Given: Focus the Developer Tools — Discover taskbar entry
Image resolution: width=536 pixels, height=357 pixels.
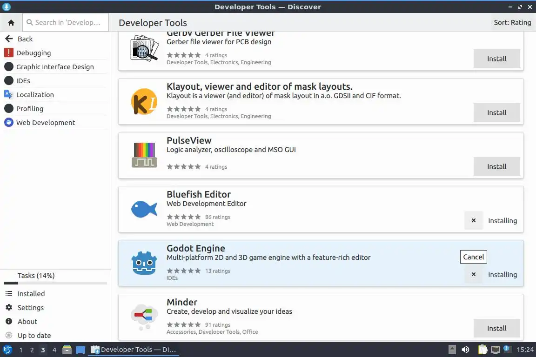Looking at the screenshot, I should [x=134, y=350].
